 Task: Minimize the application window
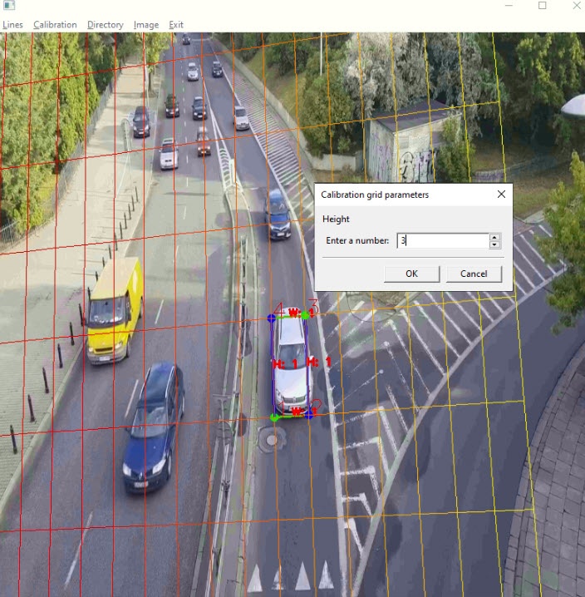508,6
